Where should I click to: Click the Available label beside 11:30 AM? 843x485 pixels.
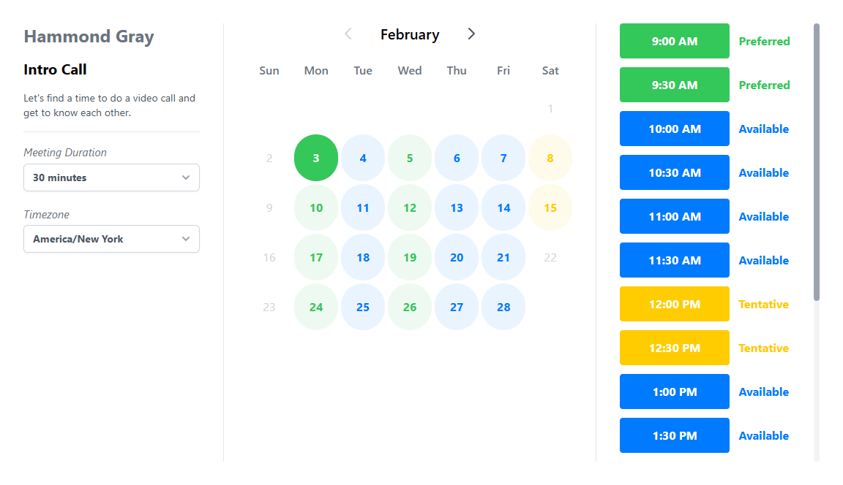763,260
